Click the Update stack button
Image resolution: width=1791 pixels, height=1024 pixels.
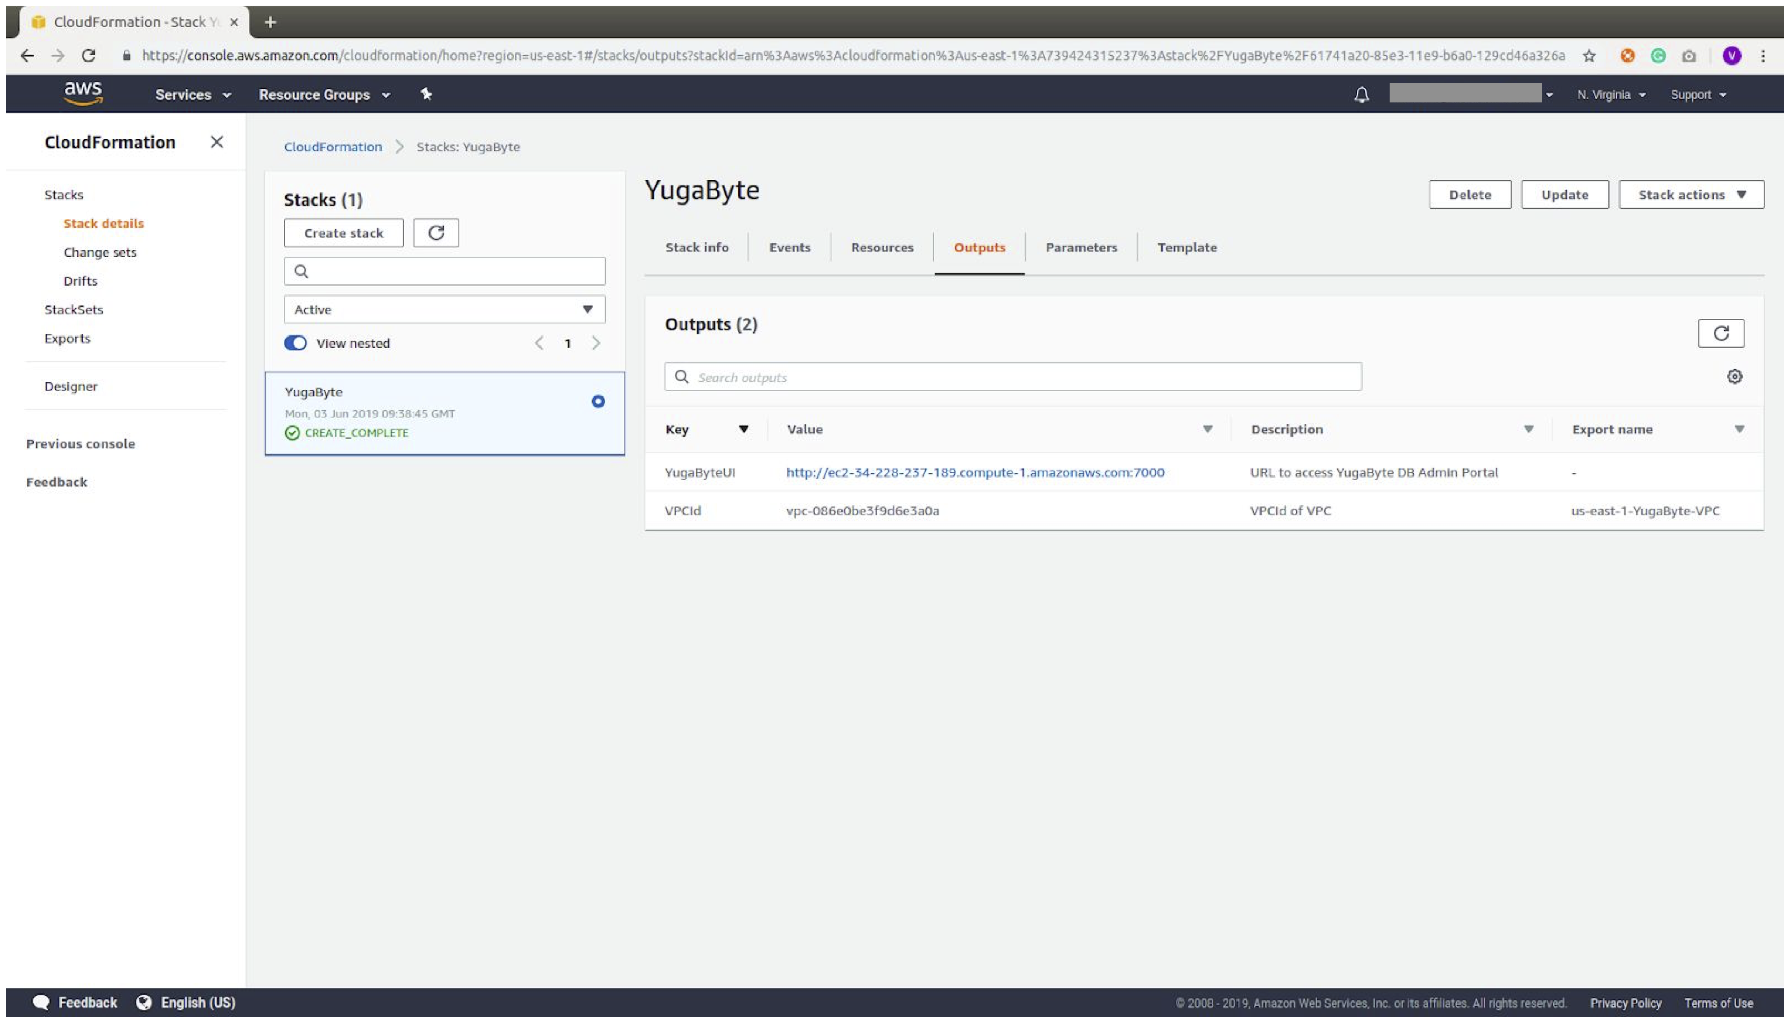1564,194
